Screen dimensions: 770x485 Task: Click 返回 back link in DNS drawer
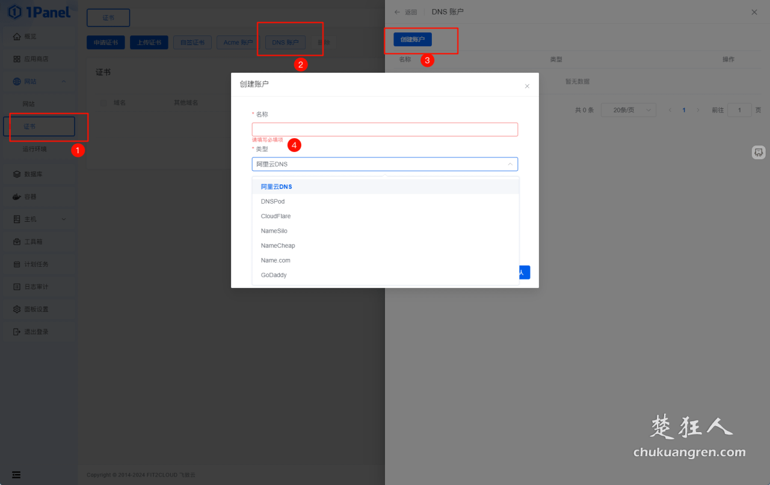tap(406, 12)
